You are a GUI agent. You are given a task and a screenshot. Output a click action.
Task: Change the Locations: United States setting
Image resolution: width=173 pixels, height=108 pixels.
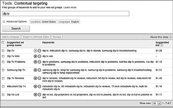click(43, 22)
